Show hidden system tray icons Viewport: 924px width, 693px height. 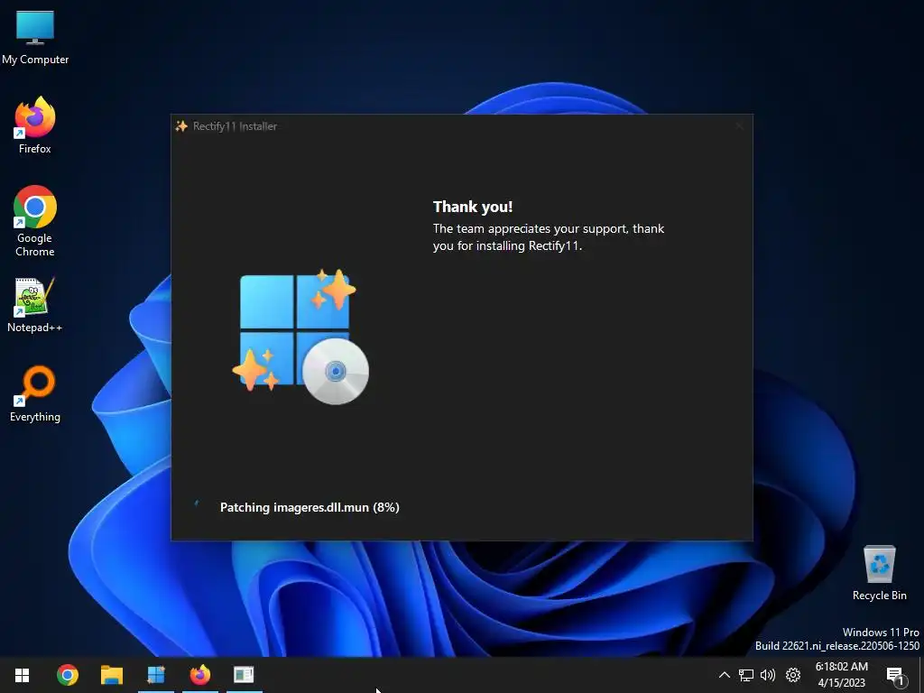tap(725, 675)
